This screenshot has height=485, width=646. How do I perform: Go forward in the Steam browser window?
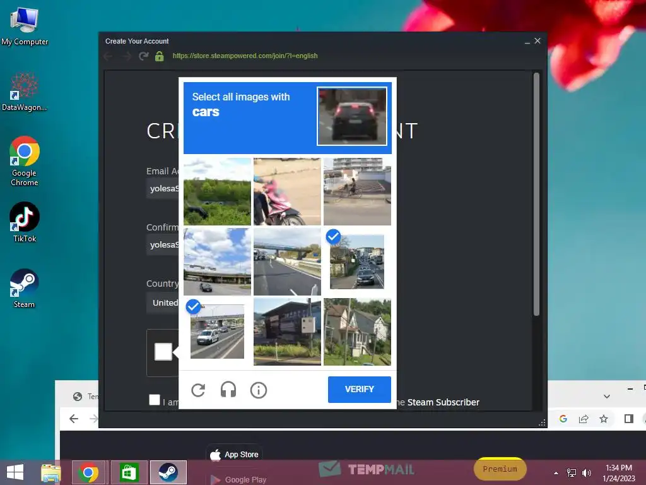(x=126, y=56)
